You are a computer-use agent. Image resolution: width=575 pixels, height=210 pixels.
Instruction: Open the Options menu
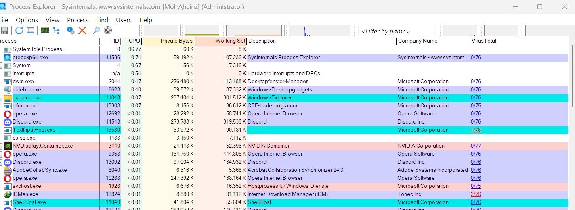click(x=27, y=20)
